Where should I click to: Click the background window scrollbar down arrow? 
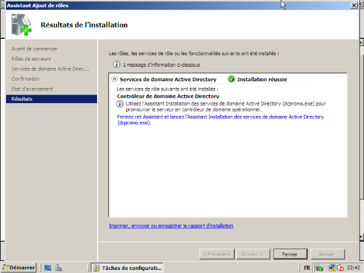tap(362, 237)
